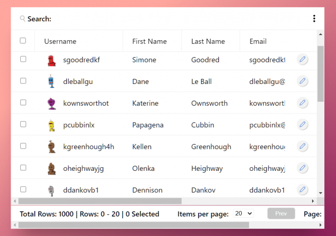Edit the kgreenhough4h row with pencil icon
Viewport: 336px width, 236px height.
[302, 146]
